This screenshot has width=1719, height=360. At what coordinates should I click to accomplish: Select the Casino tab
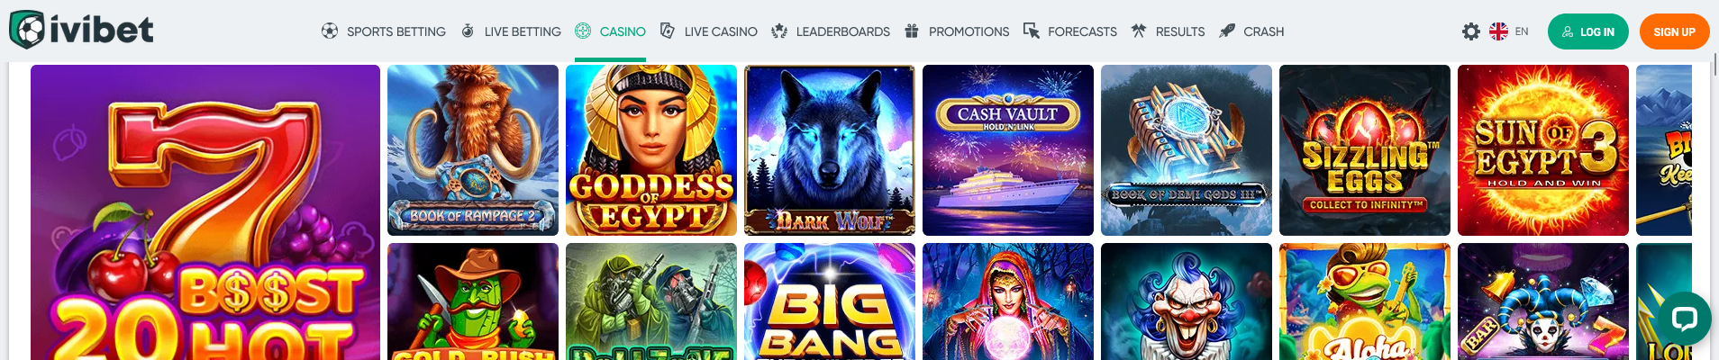click(x=610, y=31)
